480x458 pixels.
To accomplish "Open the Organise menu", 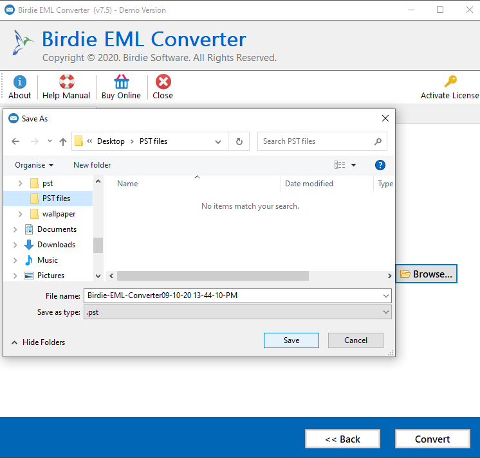I will [34, 165].
